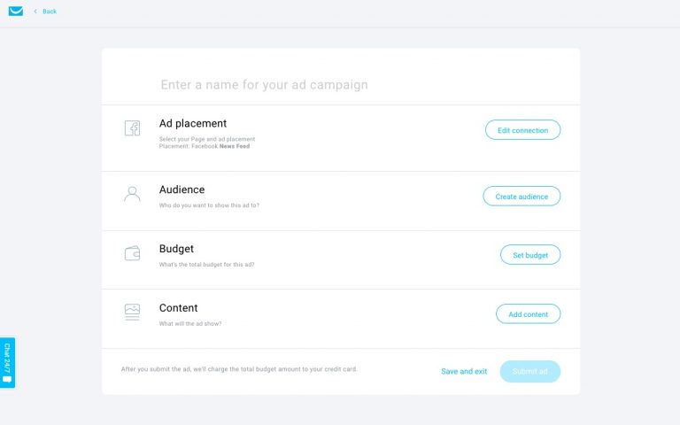The width and height of the screenshot is (680, 425).
Task: Click the person icon beside Audience
Action: [132, 194]
